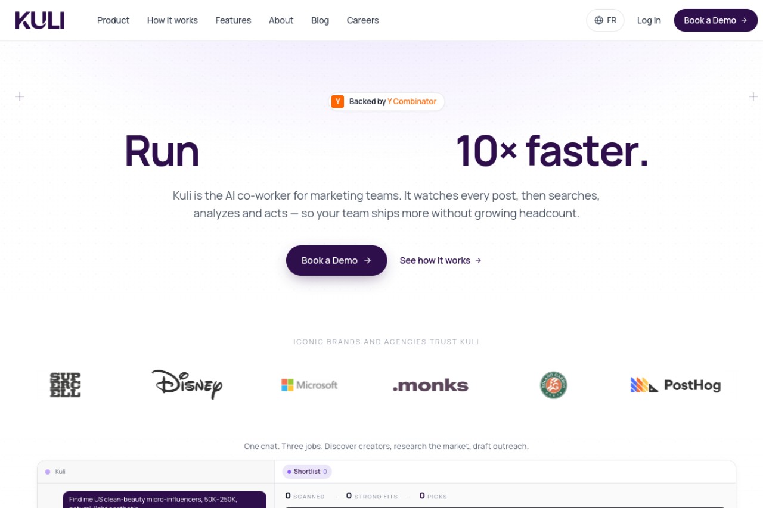Click the '0 STRONG FITS' counter
The image size is (763, 508).
pos(372,496)
